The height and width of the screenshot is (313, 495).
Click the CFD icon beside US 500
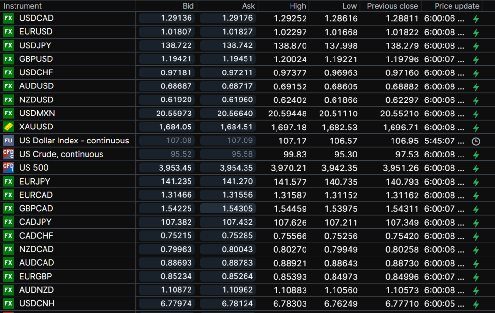(8, 168)
